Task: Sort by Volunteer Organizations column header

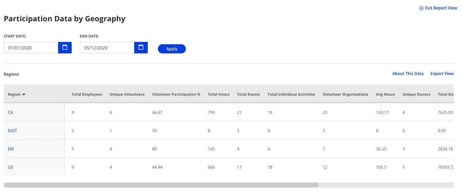Action: pos(345,95)
